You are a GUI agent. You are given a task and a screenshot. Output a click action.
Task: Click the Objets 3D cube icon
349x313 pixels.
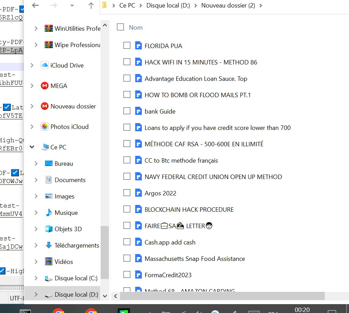coord(49,229)
